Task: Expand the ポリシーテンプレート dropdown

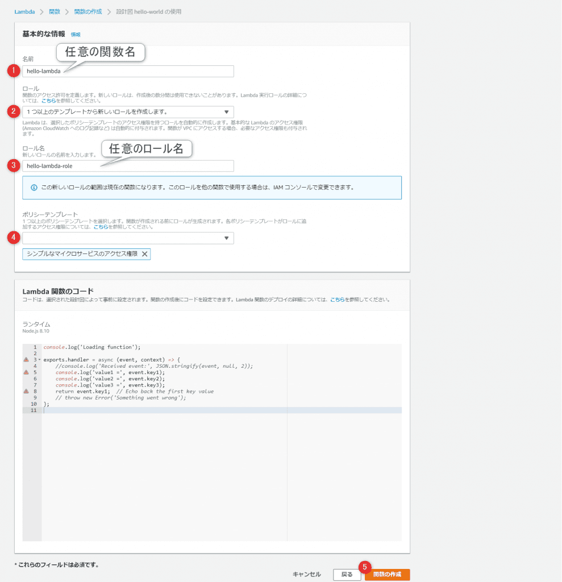Action: click(128, 238)
